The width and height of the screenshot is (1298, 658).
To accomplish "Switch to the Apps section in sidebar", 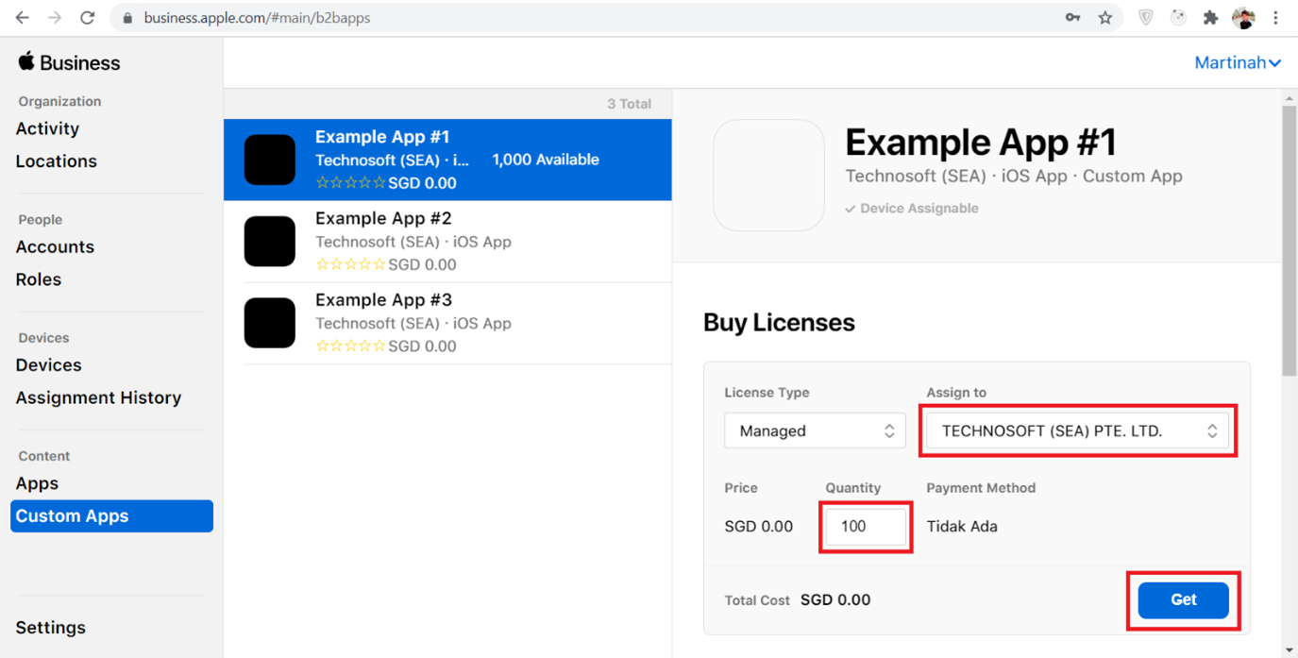I will [x=37, y=482].
